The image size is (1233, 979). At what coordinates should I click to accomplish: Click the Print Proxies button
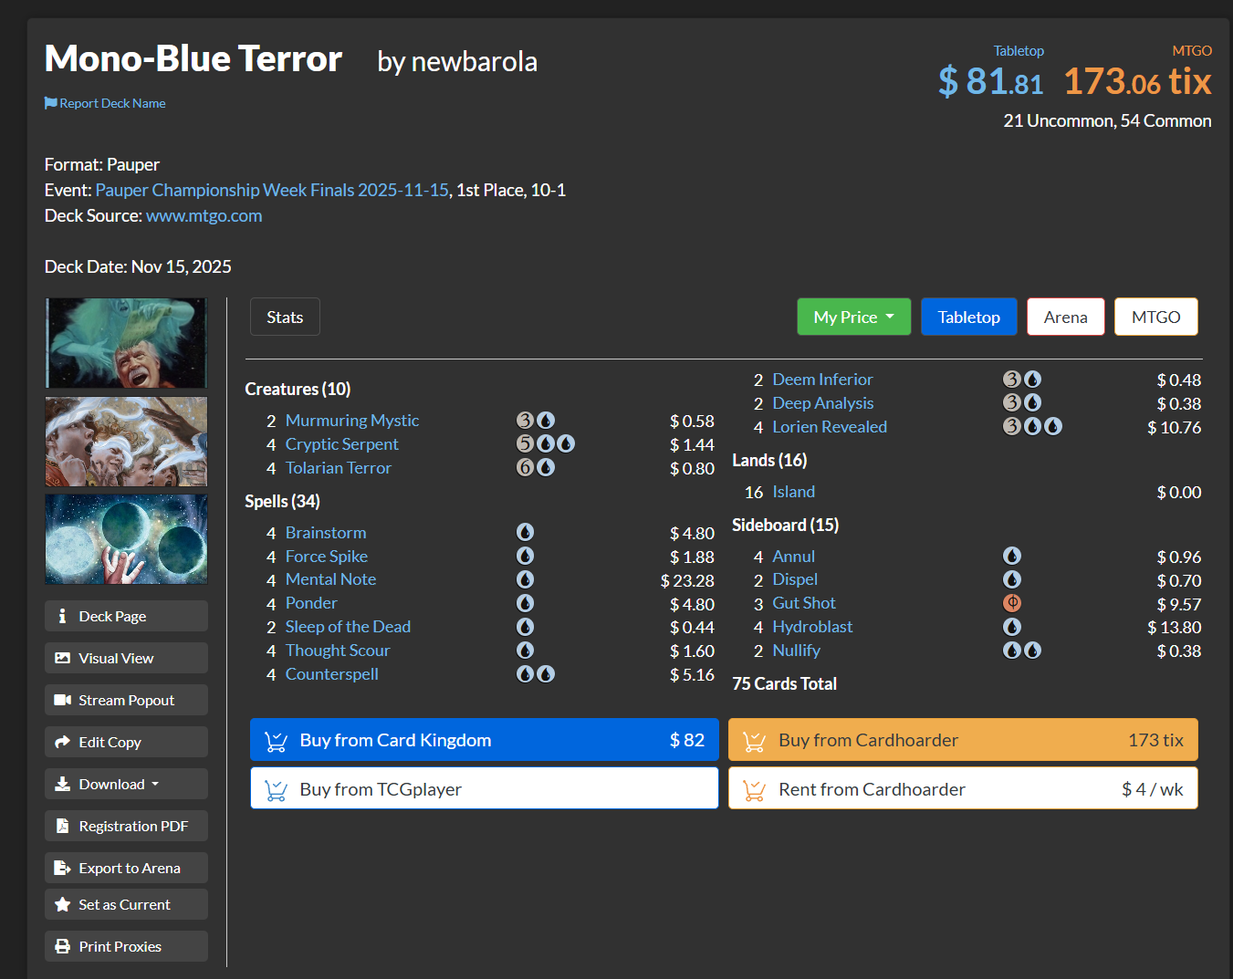(x=126, y=946)
